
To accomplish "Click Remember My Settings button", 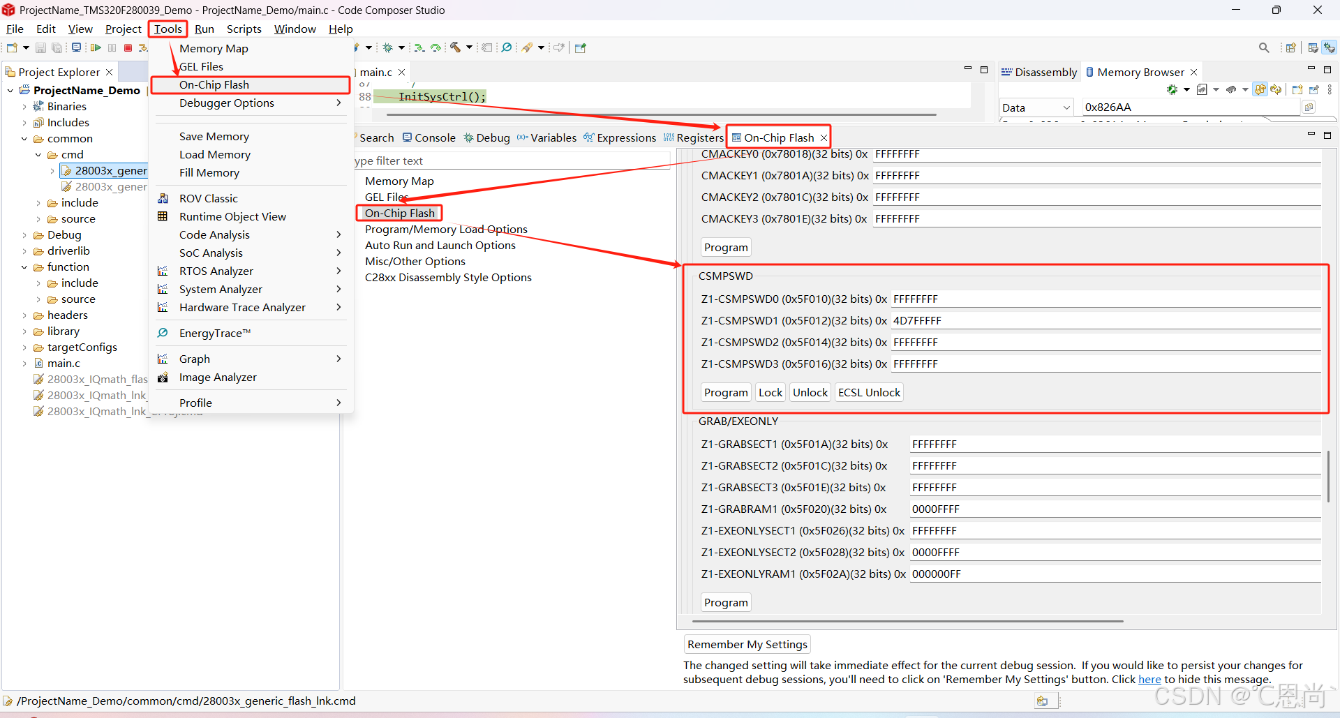I will (x=747, y=644).
